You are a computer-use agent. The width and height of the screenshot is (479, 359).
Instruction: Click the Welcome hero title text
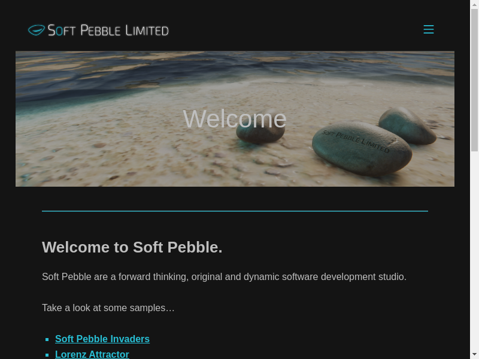[x=235, y=118]
